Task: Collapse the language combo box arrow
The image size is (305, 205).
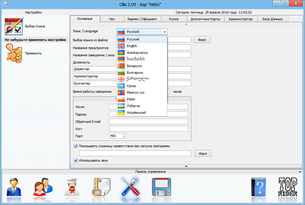Action: 164,32
